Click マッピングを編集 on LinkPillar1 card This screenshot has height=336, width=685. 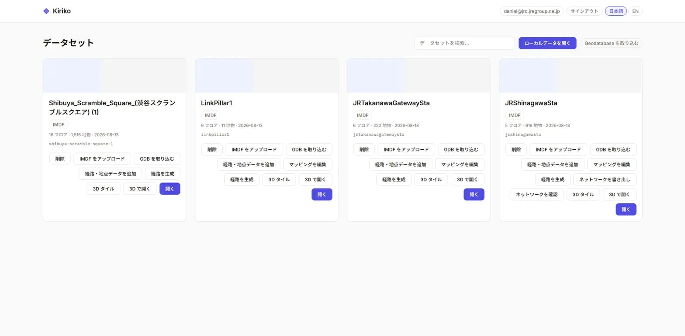tap(308, 165)
